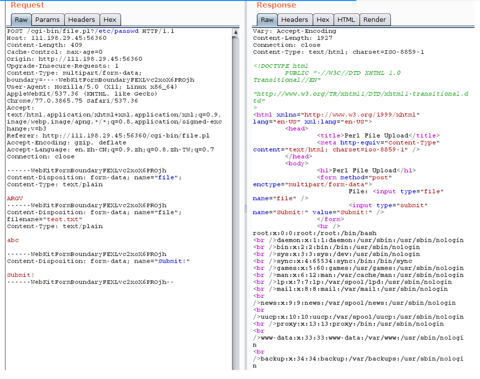The image size is (480, 379).
Task: Switch to the Response Headers tab
Action: pos(295,20)
